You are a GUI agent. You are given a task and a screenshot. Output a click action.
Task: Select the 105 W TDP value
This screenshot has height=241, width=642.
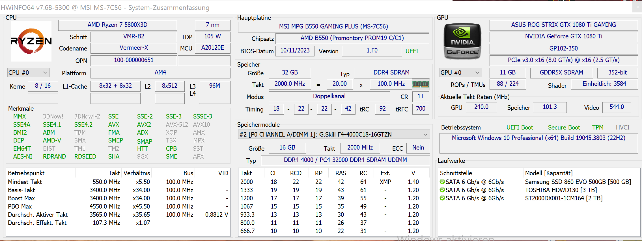[x=212, y=36]
